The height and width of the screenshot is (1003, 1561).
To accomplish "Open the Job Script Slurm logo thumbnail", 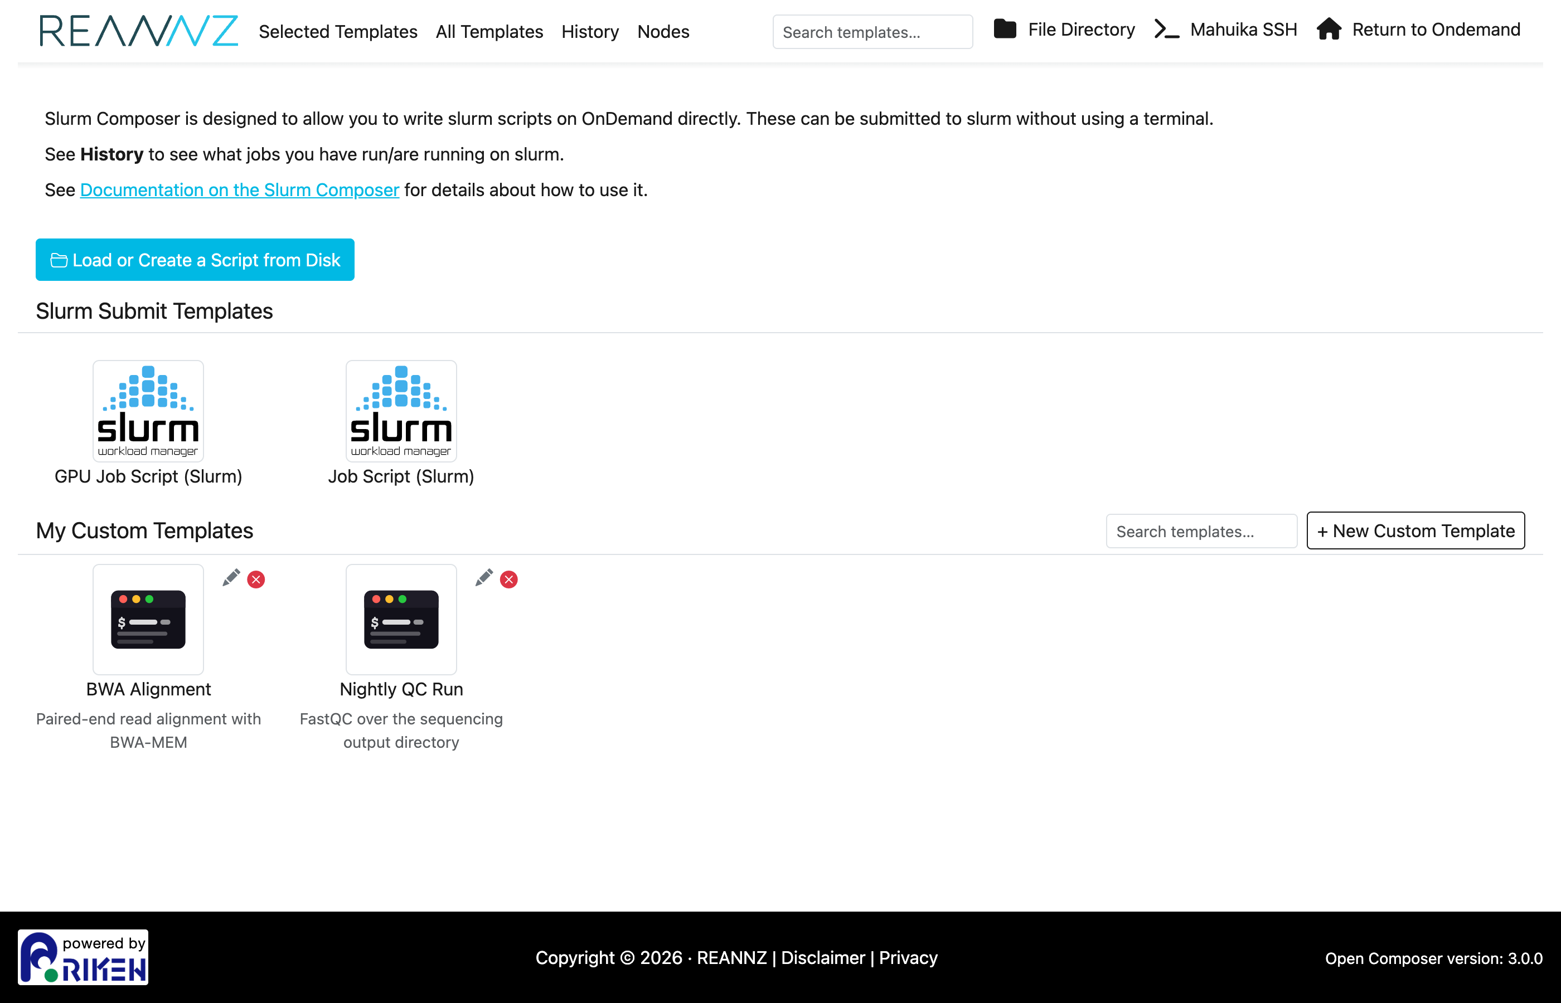I will pos(401,411).
